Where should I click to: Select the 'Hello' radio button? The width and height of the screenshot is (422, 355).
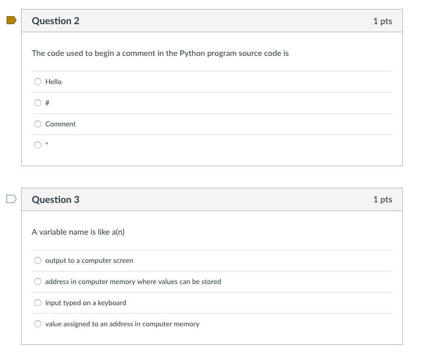pyautogui.click(x=38, y=82)
